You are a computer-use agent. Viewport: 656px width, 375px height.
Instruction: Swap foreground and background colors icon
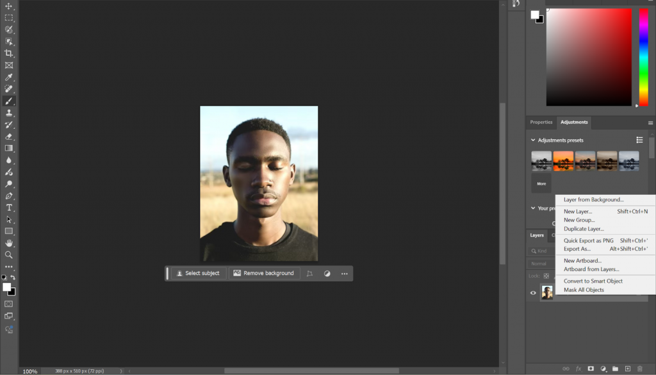tap(13, 277)
